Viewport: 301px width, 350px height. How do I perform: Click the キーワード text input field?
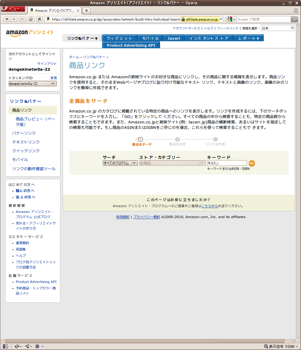[227, 163]
